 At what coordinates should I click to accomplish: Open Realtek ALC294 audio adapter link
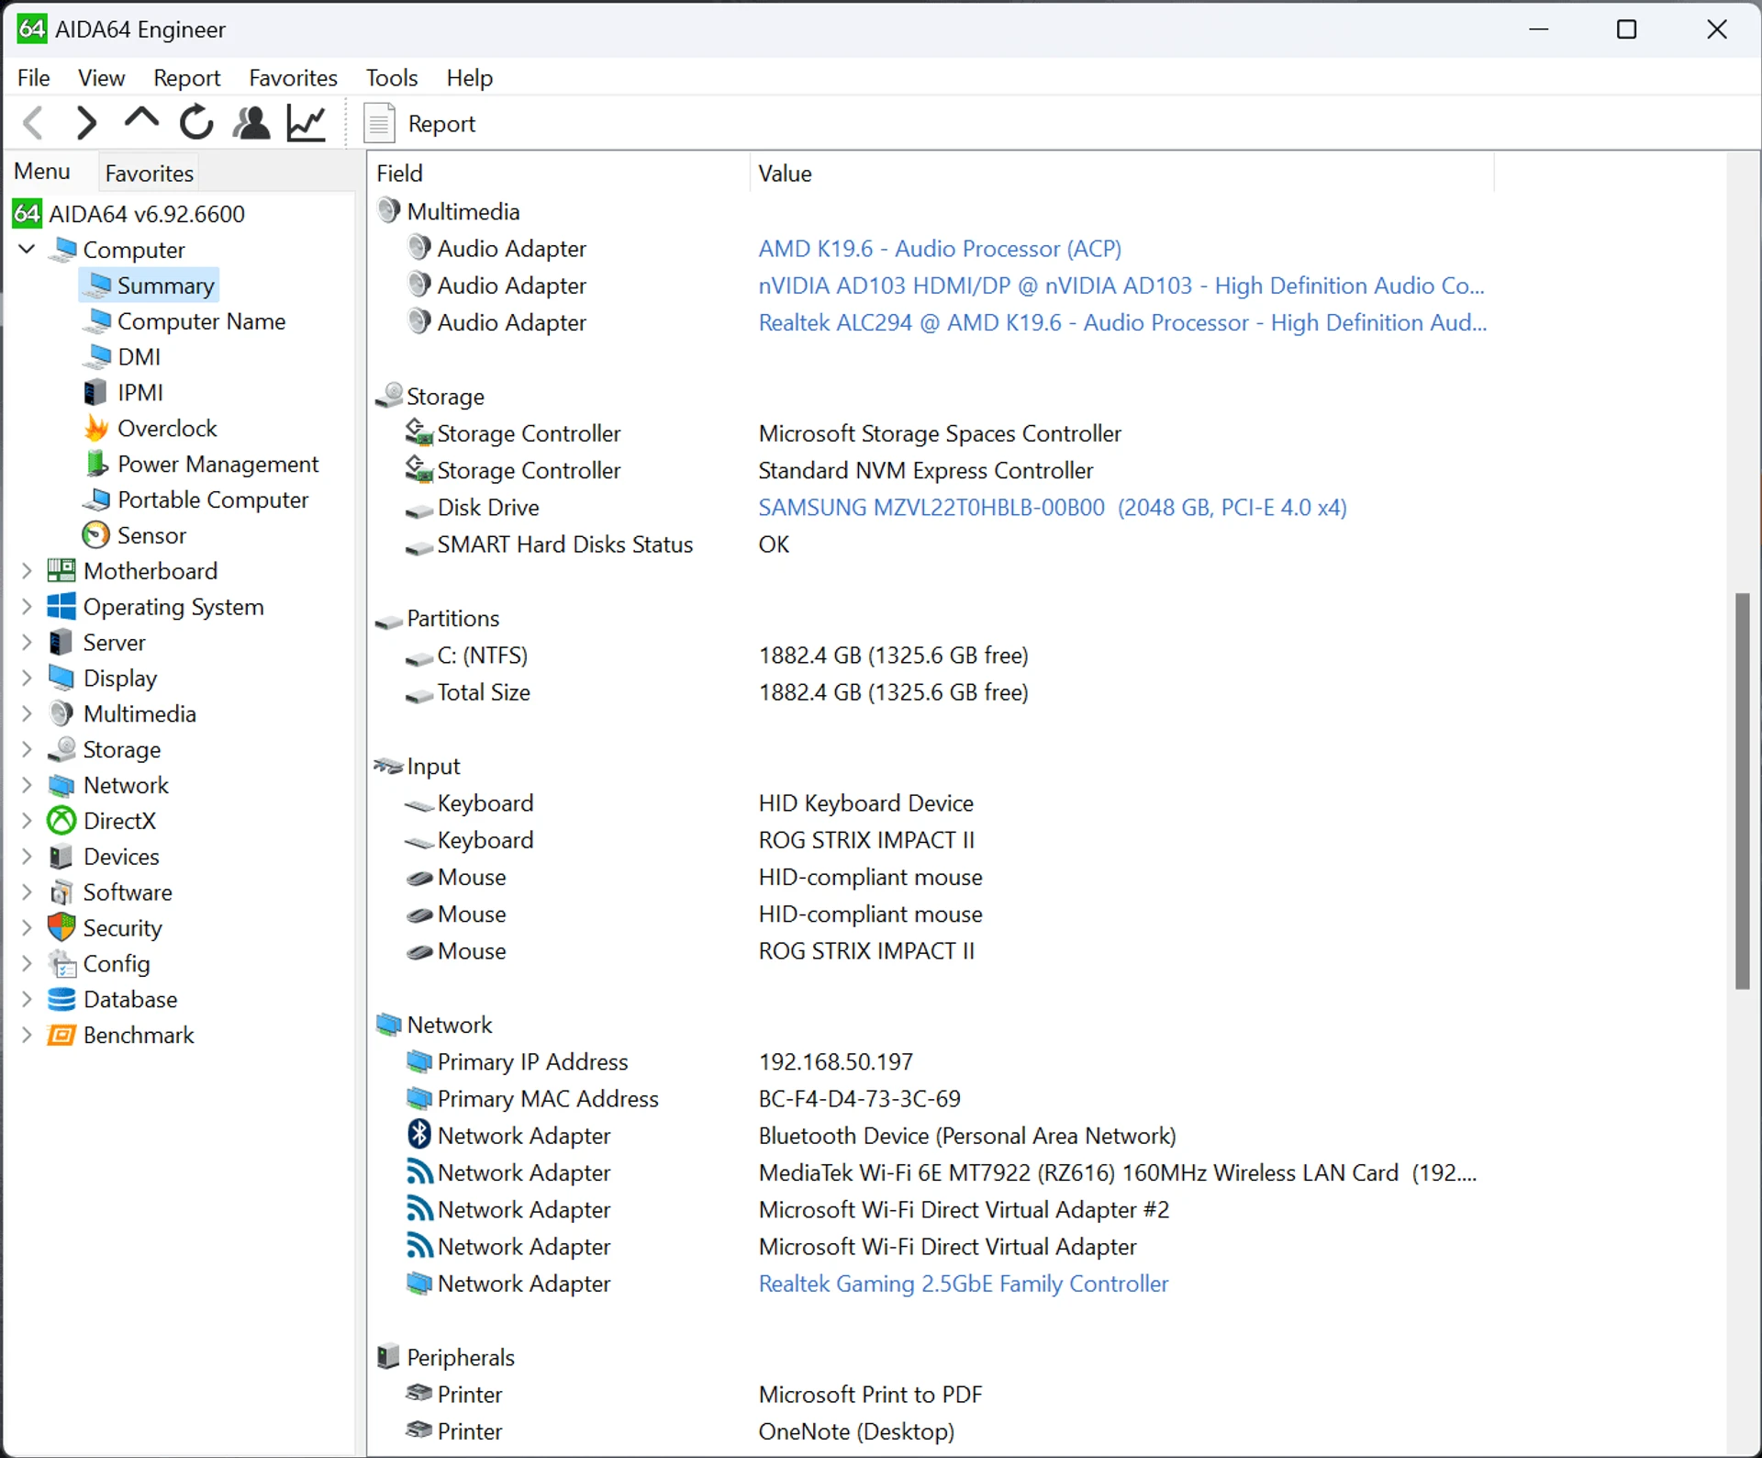tap(1122, 322)
